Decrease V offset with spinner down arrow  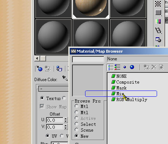[x=66, y=128]
